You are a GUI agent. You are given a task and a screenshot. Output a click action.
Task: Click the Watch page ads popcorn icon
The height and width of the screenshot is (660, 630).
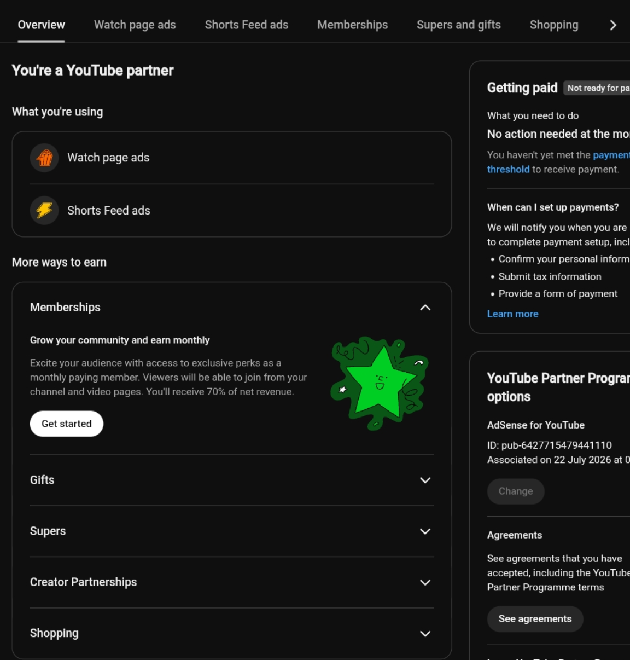pos(44,158)
